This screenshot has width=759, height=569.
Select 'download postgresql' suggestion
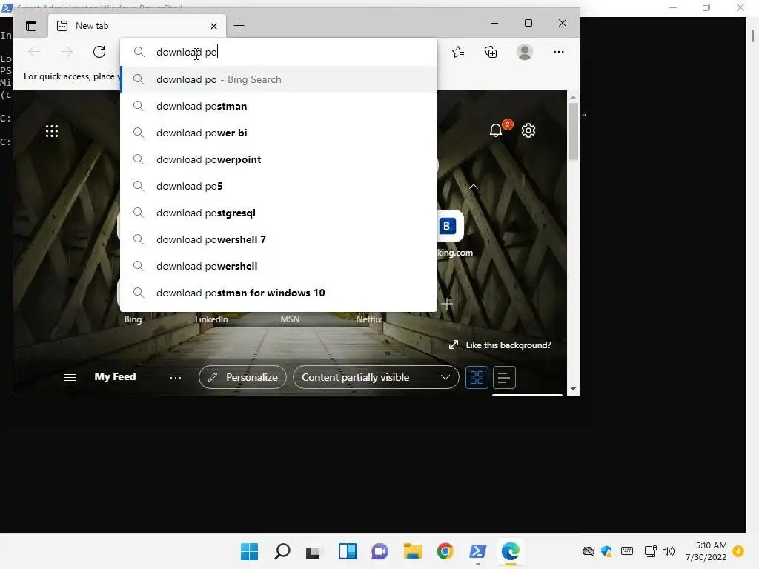click(x=279, y=213)
